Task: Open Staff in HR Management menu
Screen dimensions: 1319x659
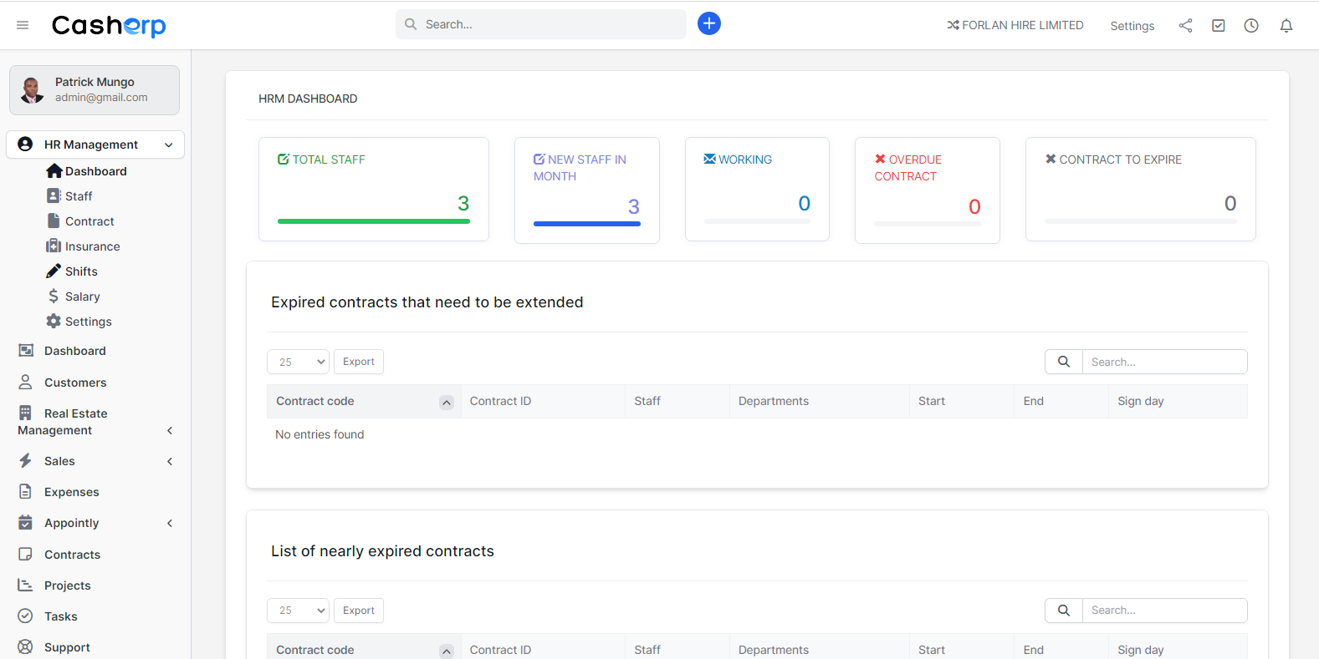Action: [x=79, y=196]
